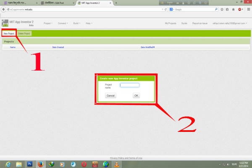The height and width of the screenshot is (168, 252).
Task: Click the MIT App Inventor 2 logo
Action: pos(5,23)
